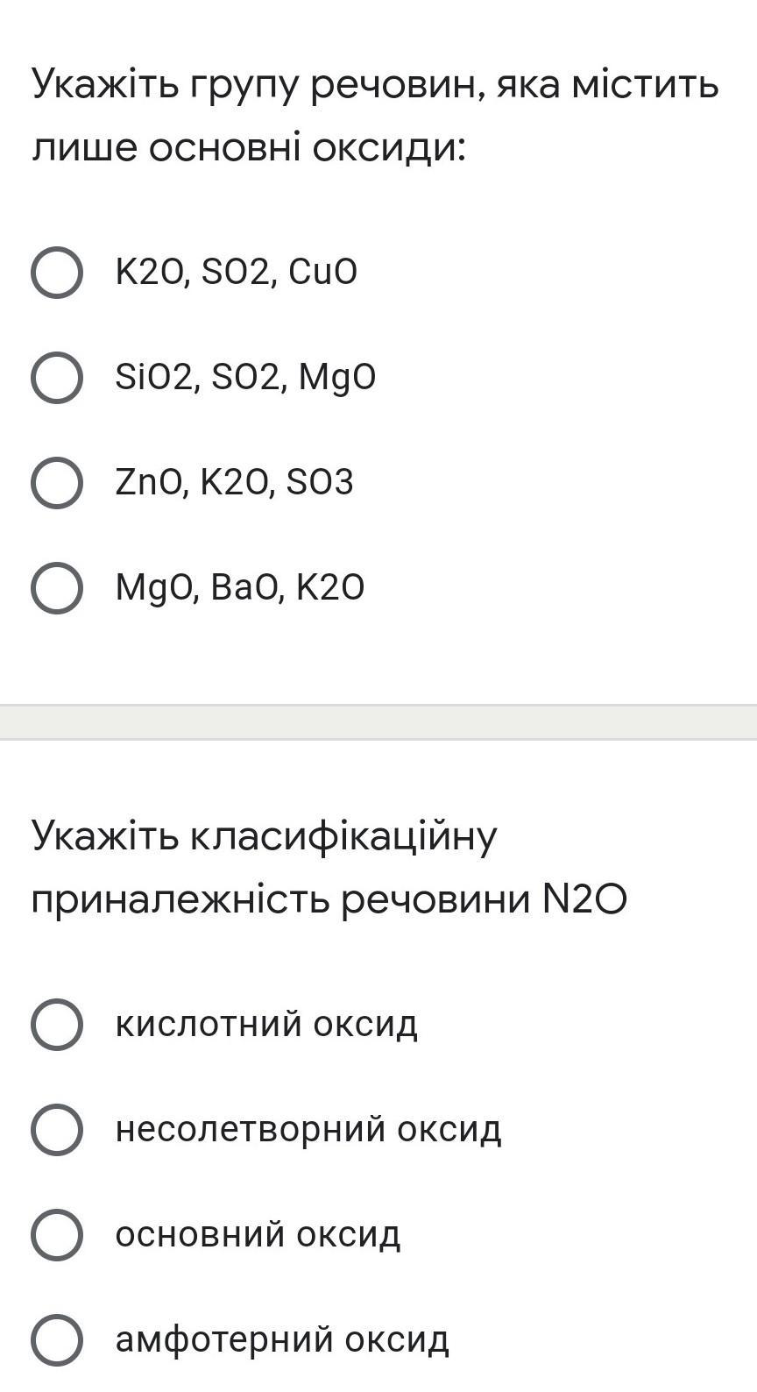Click the 'SiO2, SO2, MgO' answer text
Viewport: 757px width, 1392px height.
pos(245,378)
